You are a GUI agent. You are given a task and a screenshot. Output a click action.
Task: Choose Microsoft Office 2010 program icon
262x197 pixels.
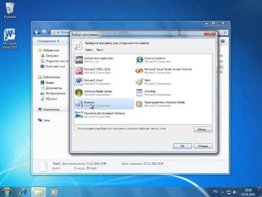point(79,71)
